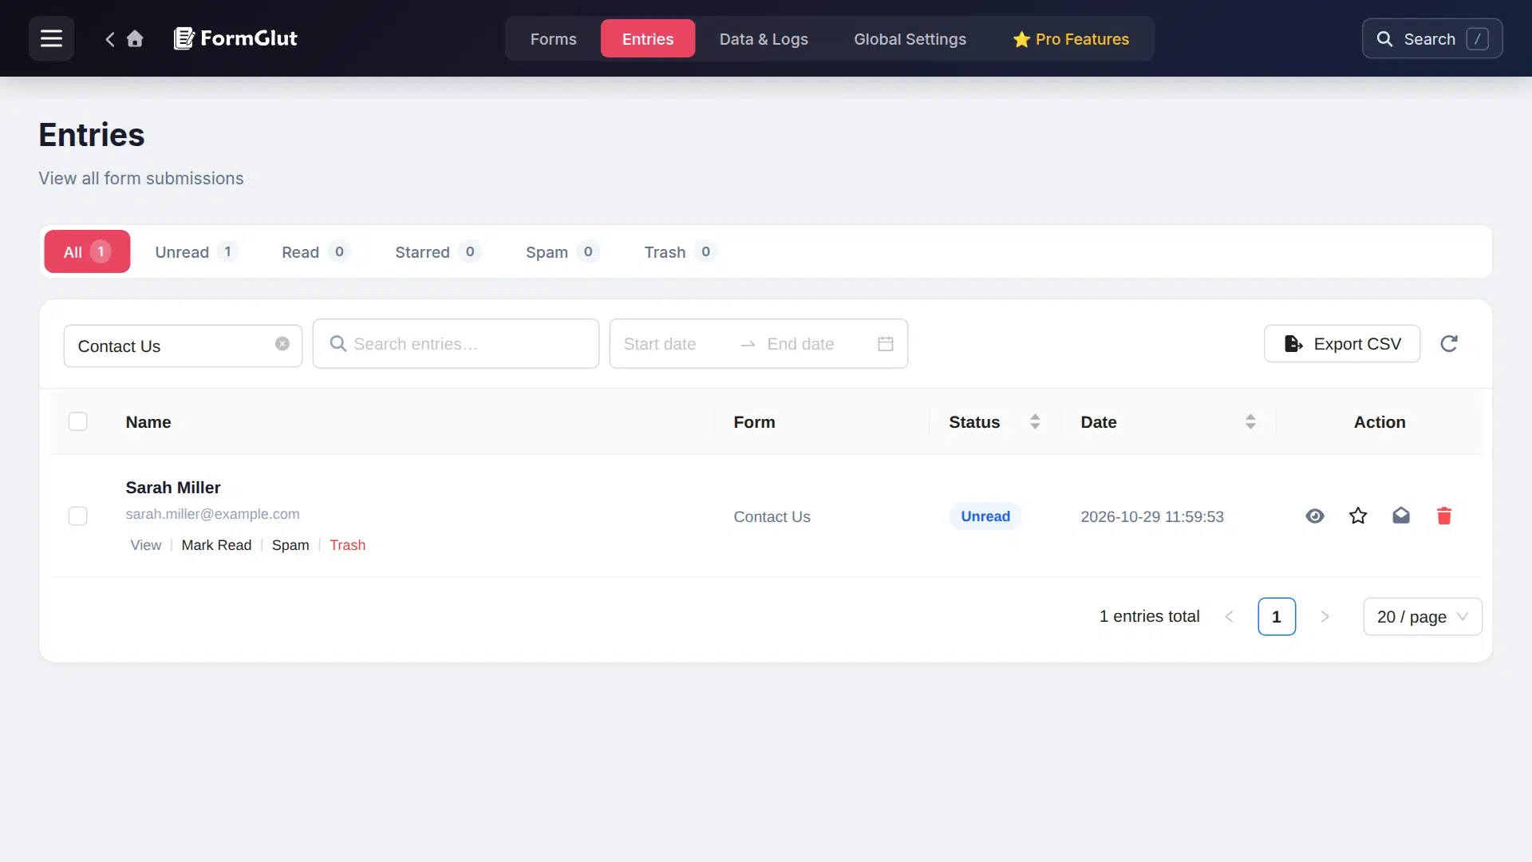Clear the Contact Us form filter
This screenshot has height=862, width=1532.
pos(282,344)
